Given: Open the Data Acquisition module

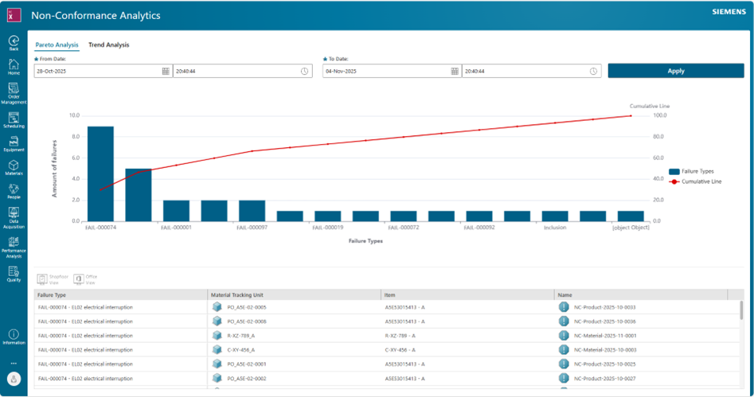Looking at the screenshot, I should 14,217.
